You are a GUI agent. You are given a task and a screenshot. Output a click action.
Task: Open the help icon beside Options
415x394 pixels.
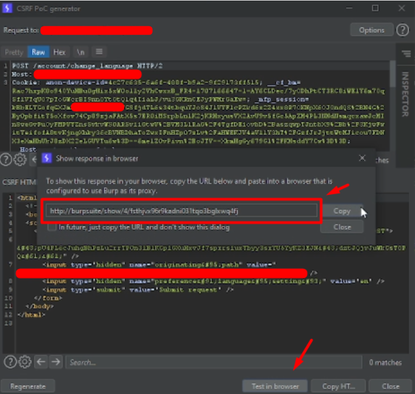[402, 30]
